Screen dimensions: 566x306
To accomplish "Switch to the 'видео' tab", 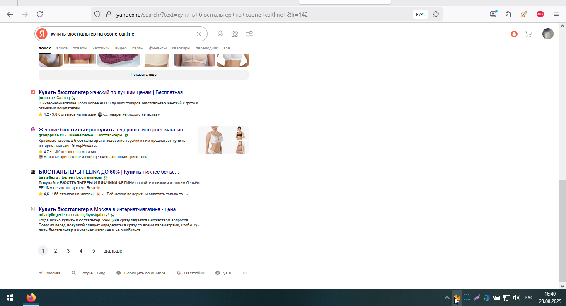I will pyautogui.click(x=121, y=48).
